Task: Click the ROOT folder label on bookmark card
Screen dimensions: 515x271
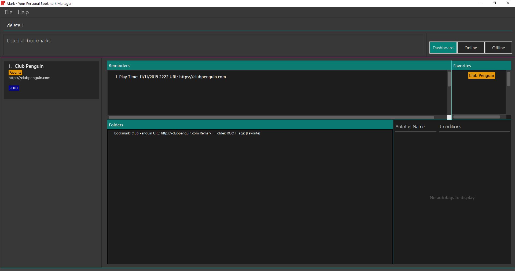Action: click(x=14, y=88)
